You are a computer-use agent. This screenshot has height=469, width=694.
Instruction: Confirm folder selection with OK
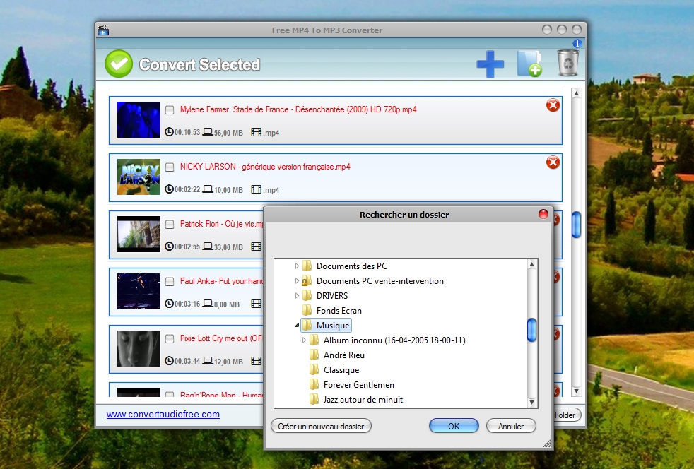click(x=454, y=426)
